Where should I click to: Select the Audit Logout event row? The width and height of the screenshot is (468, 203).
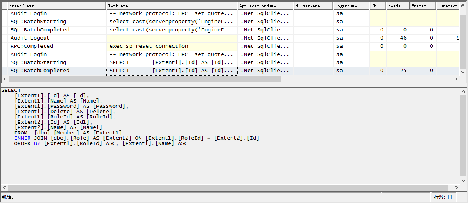coord(231,38)
